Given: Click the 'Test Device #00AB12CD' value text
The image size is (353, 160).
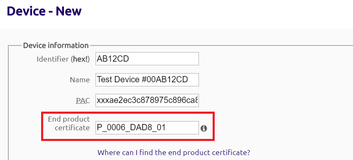Looking at the screenshot, I should pyautogui.click(x=142, y=79).
